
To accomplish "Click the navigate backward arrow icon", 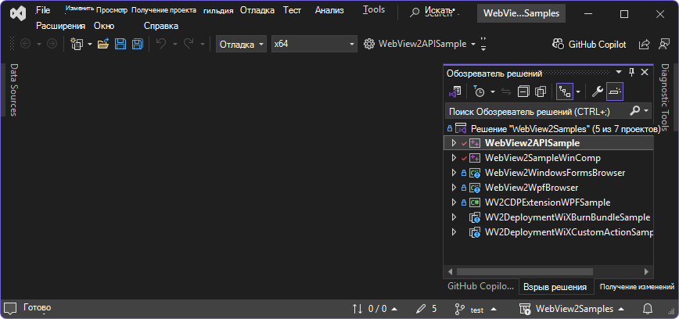I will click(26, 44).
